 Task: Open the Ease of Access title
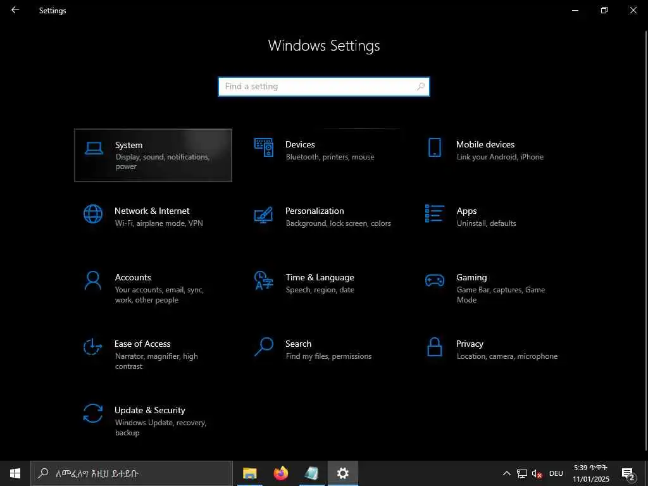tap(142, 344)
